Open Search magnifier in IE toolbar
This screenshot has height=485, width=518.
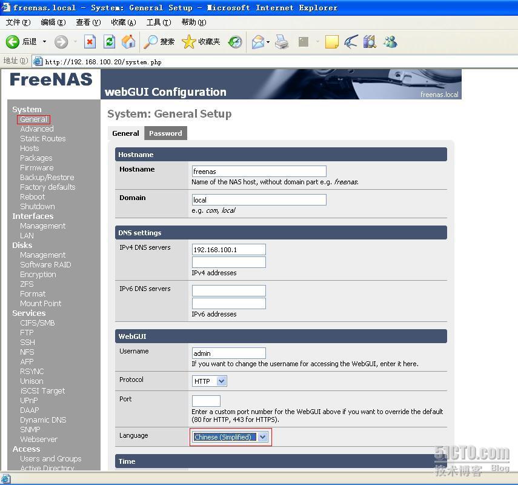coord(159,42)
